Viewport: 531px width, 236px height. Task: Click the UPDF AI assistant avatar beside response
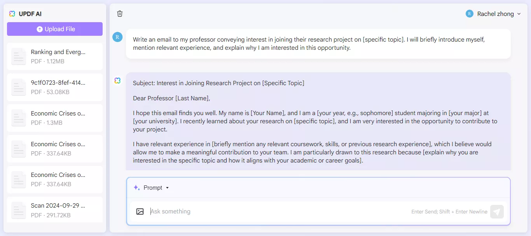(117, 80)
